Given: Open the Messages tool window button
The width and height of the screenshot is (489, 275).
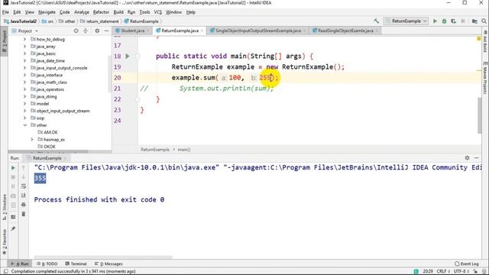Looking at the screenshot, I should coord(108,264).
